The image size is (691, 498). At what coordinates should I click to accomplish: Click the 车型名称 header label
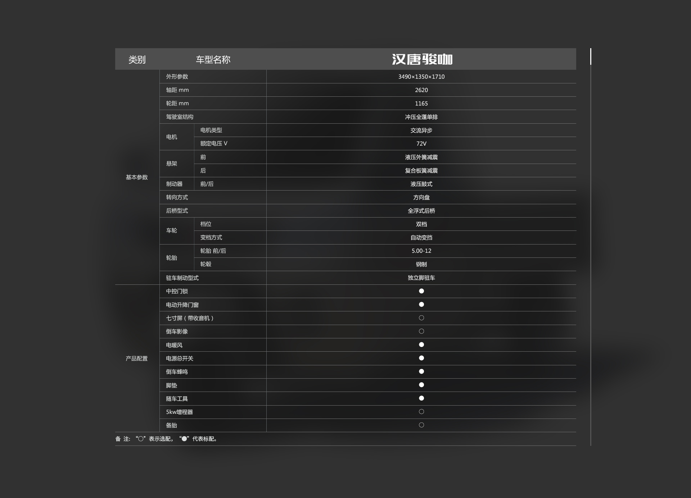[213, 60]
